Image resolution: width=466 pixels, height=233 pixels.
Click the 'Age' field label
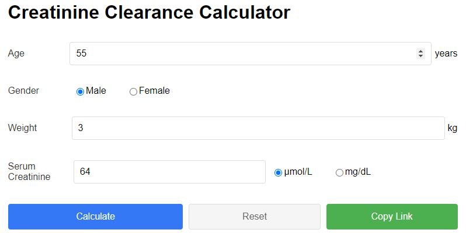coord(16,54)
